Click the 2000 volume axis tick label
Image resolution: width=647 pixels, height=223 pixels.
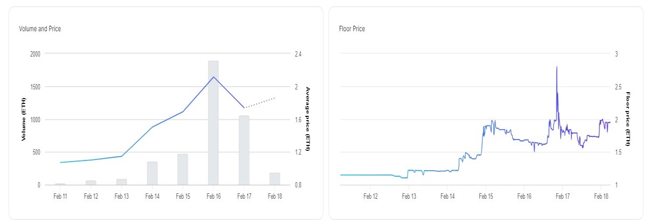[x=35, y=54]
